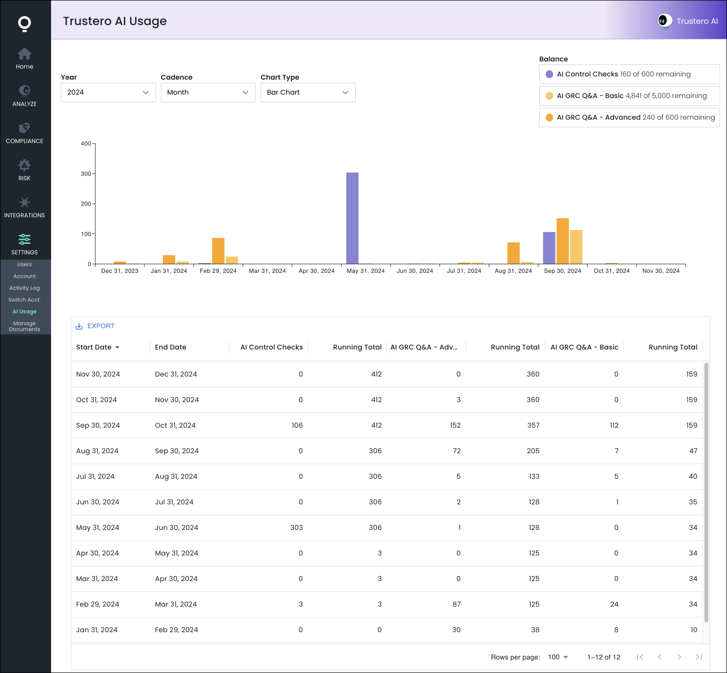
Task: Open the ANALYZE section icon
Action: click(x=25, y=90)
